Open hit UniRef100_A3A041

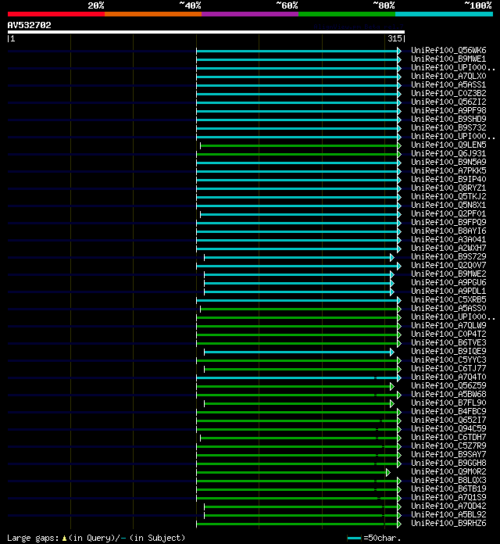tap(448, 239)
